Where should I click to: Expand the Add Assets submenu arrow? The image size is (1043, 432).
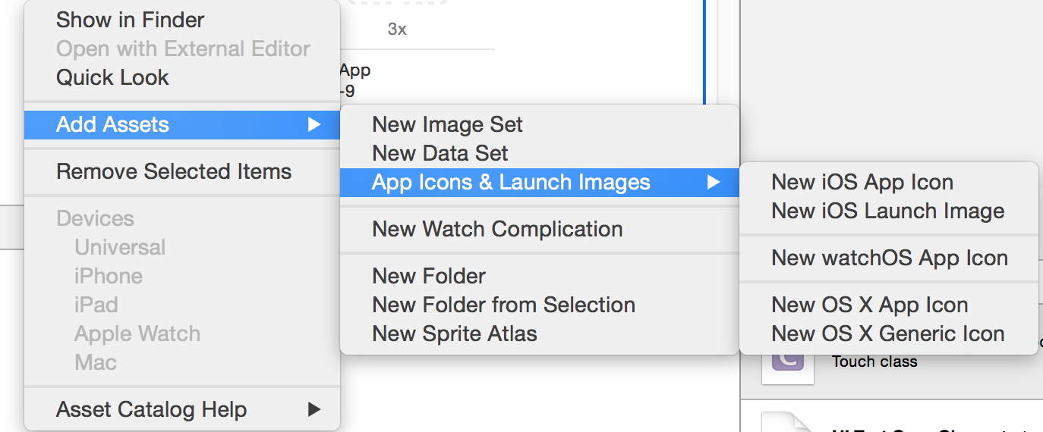click(314, 125)
